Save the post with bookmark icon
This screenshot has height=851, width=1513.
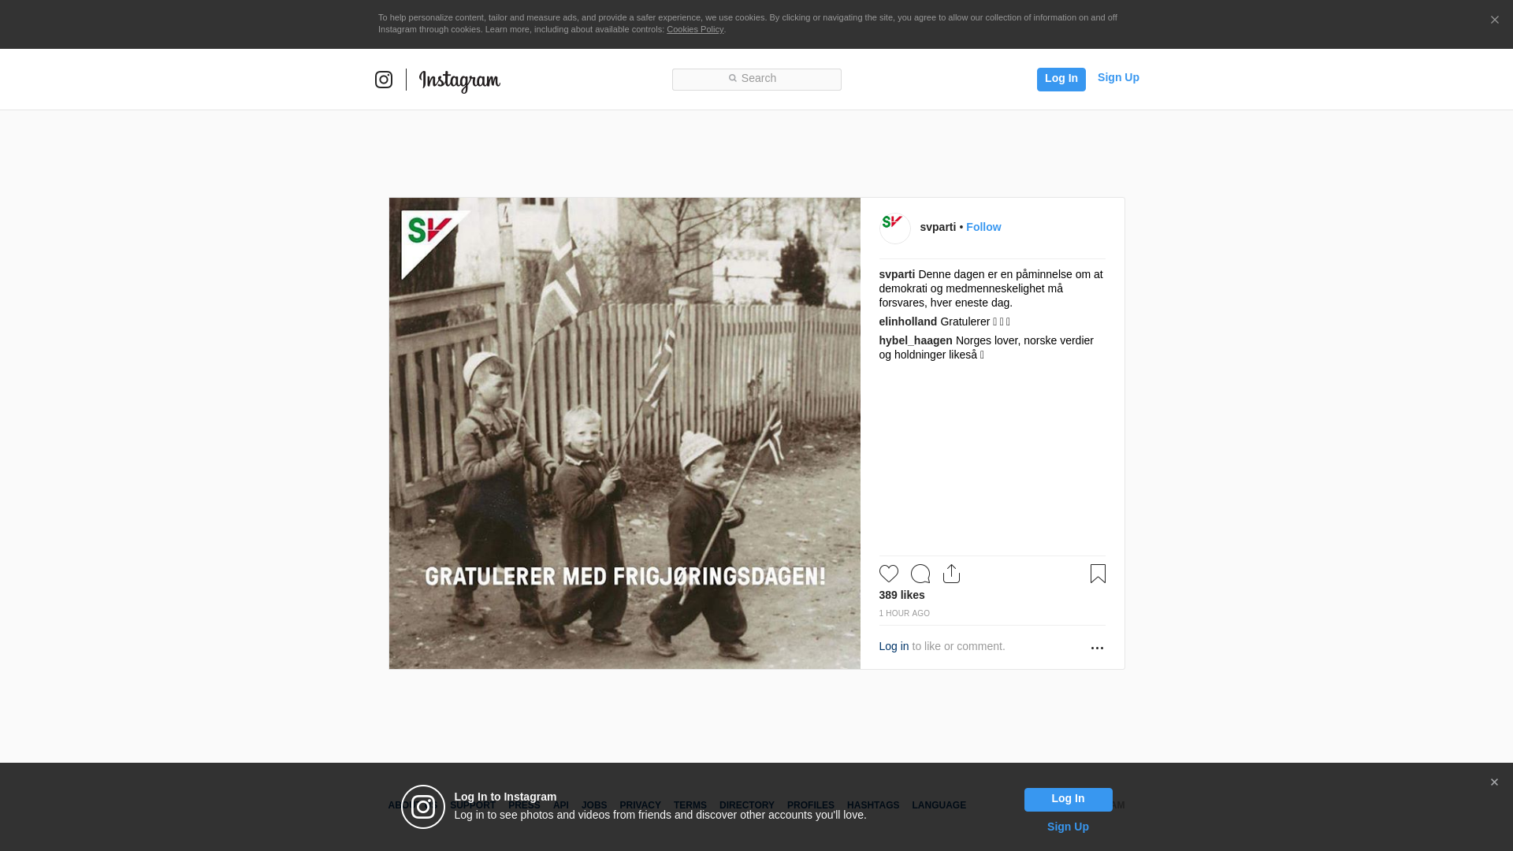(x=1098, y=574)
